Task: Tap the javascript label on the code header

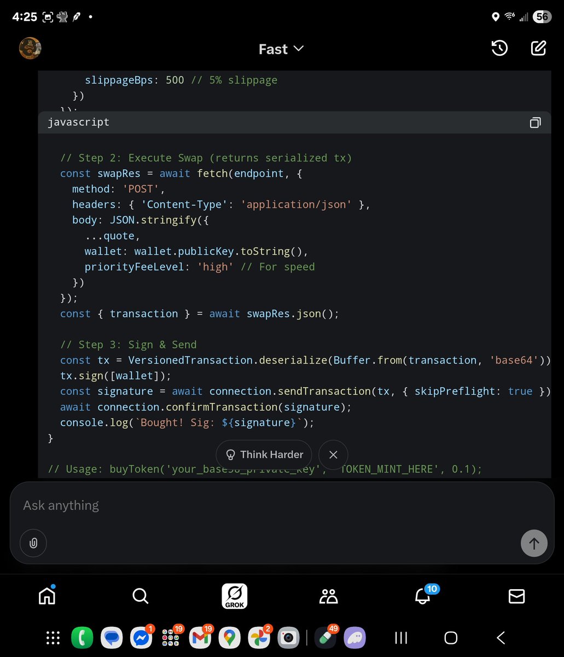Action: pos(78,122)
